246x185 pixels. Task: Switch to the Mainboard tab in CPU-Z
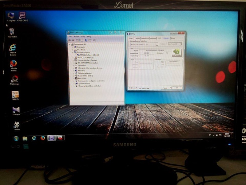point(145,38)
